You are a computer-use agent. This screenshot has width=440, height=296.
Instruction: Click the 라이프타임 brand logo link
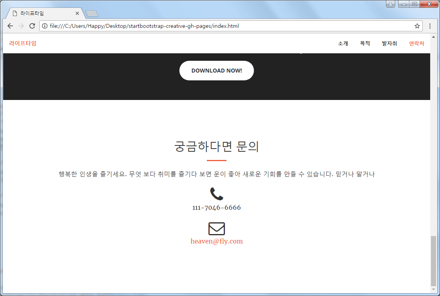(23, 43)
